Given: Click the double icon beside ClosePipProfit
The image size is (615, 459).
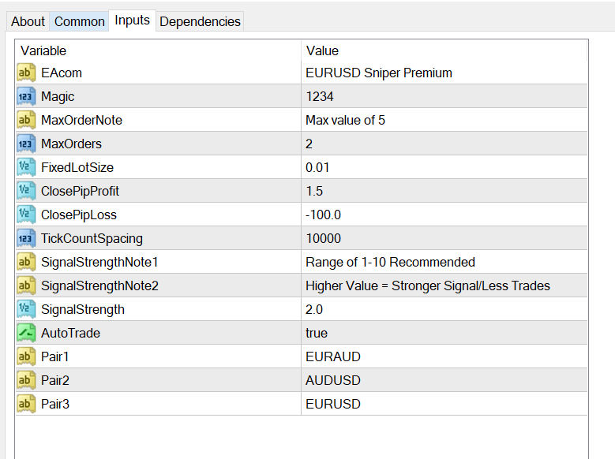Looking at the screenshot, I should 26,191.
